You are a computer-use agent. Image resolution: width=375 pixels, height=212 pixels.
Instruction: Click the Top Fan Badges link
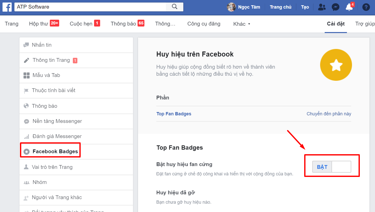point(174,114)
